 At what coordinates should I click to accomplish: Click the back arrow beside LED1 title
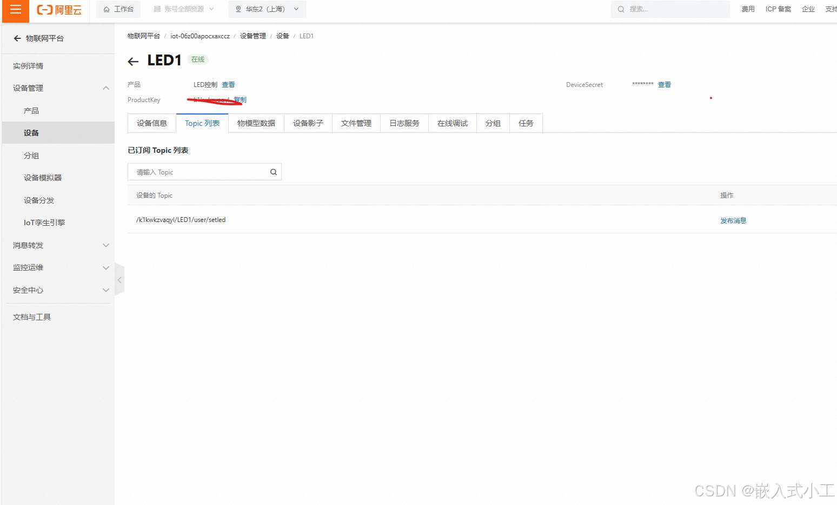[133, 61]
